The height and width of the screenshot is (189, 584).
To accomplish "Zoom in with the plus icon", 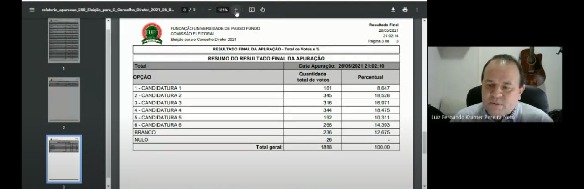I will click(x=236, y=10).
